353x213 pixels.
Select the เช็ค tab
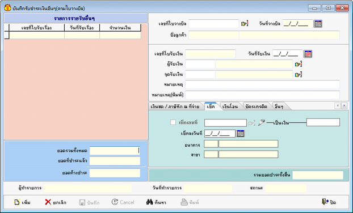(211, 107)
